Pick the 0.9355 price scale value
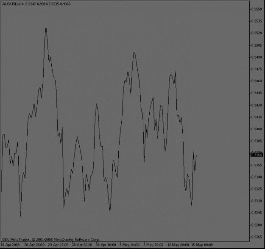 (x=257, y=165)
